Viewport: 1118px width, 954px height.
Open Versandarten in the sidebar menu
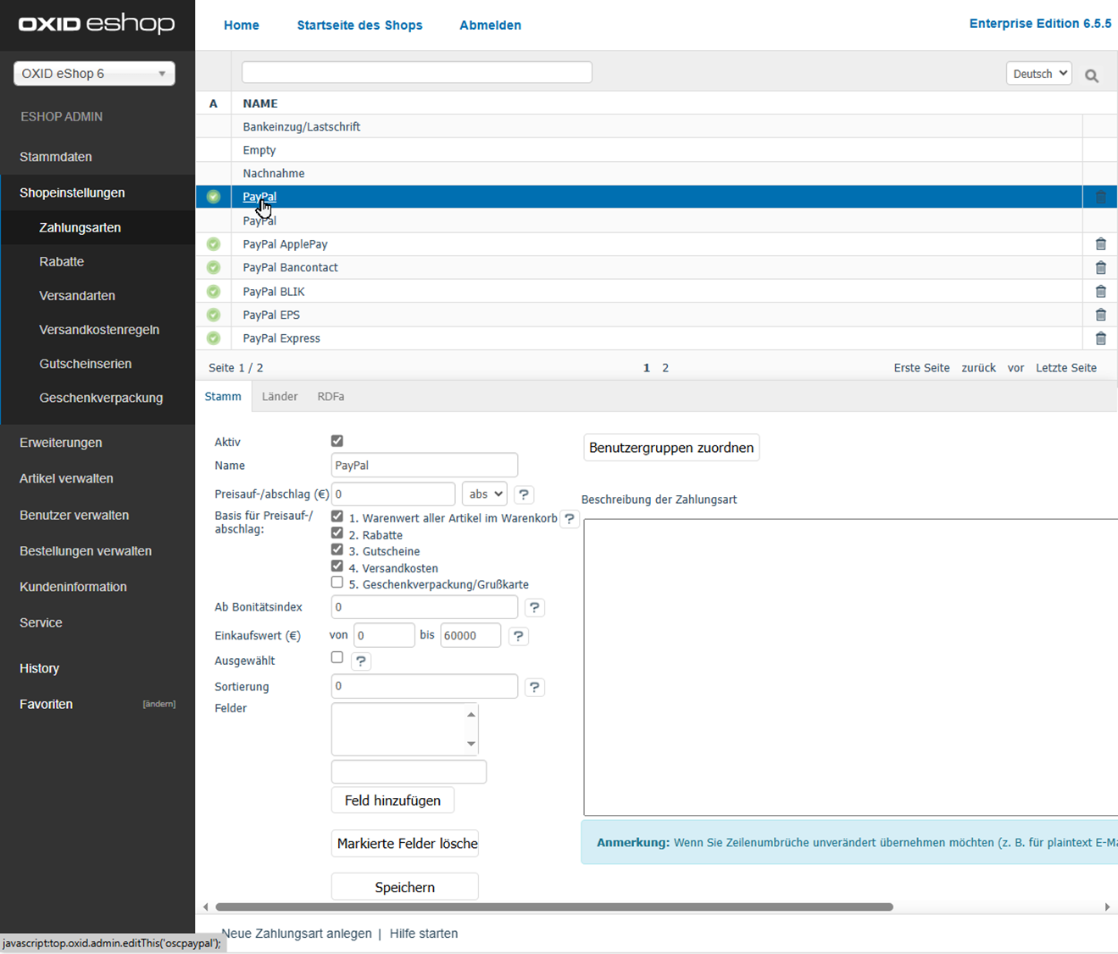click(77, 296)
